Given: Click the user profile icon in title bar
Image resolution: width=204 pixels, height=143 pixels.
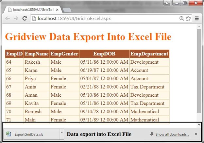Looking at the screenshot, I should pyautogui.click(x=167, y=3).
